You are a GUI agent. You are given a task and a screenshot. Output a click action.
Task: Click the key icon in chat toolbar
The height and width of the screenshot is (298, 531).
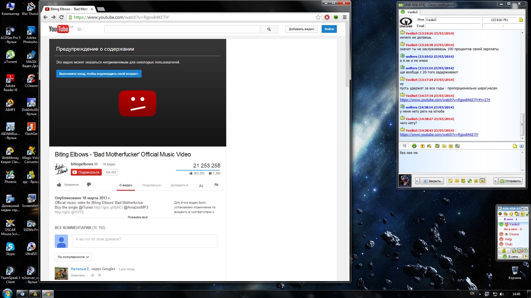tap(457, 146)
